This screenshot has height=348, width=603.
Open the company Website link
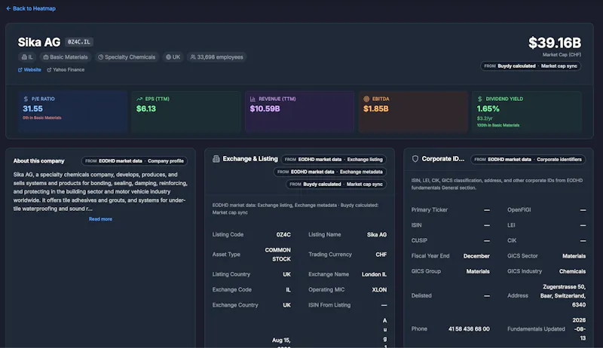pos(29,69)
